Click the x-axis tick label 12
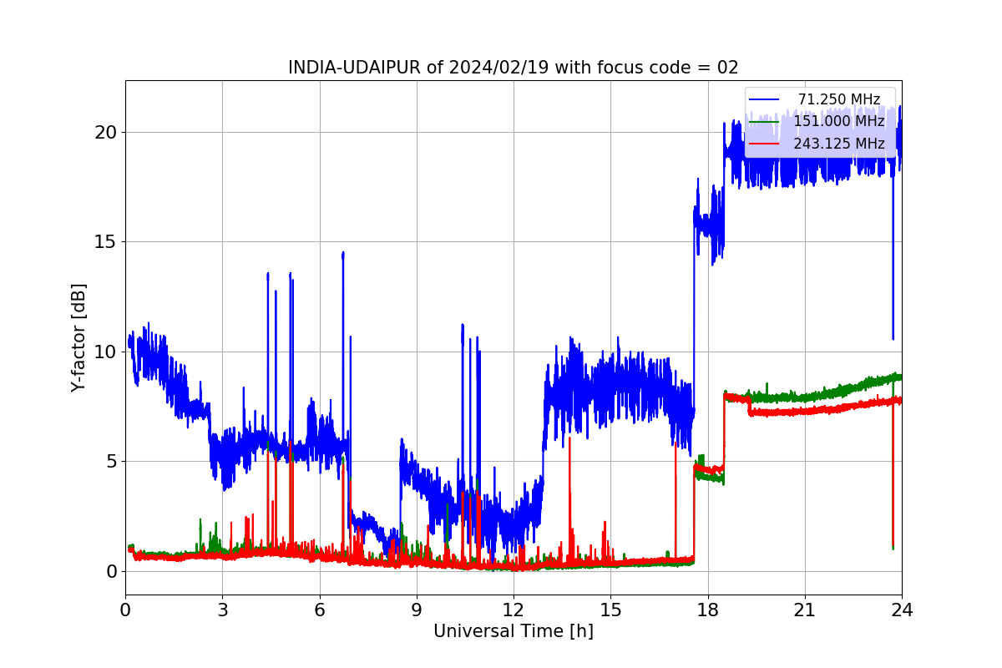 click(514, 610)
